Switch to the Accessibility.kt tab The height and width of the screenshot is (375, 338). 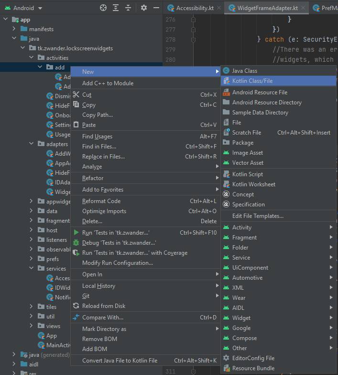point(195,8)
